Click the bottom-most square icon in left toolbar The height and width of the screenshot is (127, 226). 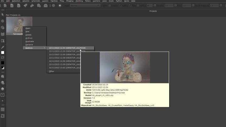(3, 116)
